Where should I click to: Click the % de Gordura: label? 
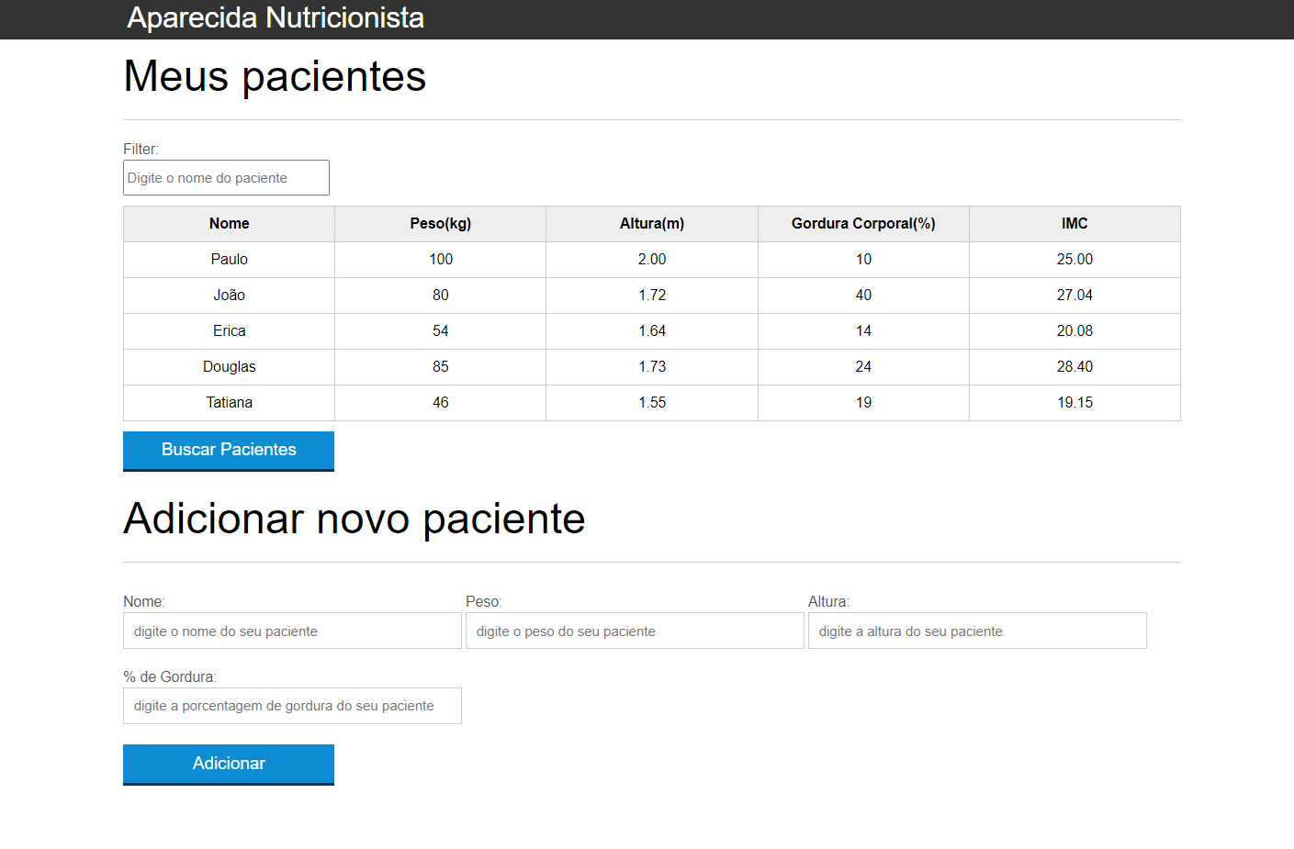click(x=170, y=677)
